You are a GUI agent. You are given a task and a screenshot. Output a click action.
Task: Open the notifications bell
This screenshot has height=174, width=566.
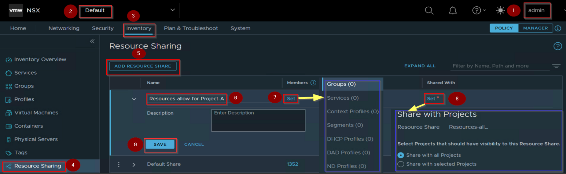(453, 11)
